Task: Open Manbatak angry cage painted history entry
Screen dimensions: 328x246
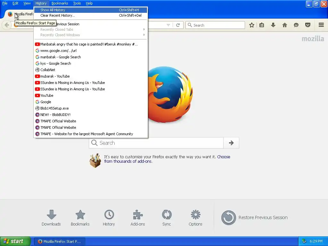Action: [91, 44]
